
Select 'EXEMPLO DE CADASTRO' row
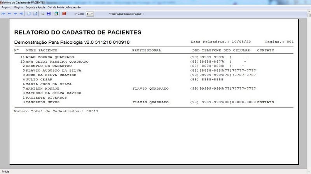(49, 66)
